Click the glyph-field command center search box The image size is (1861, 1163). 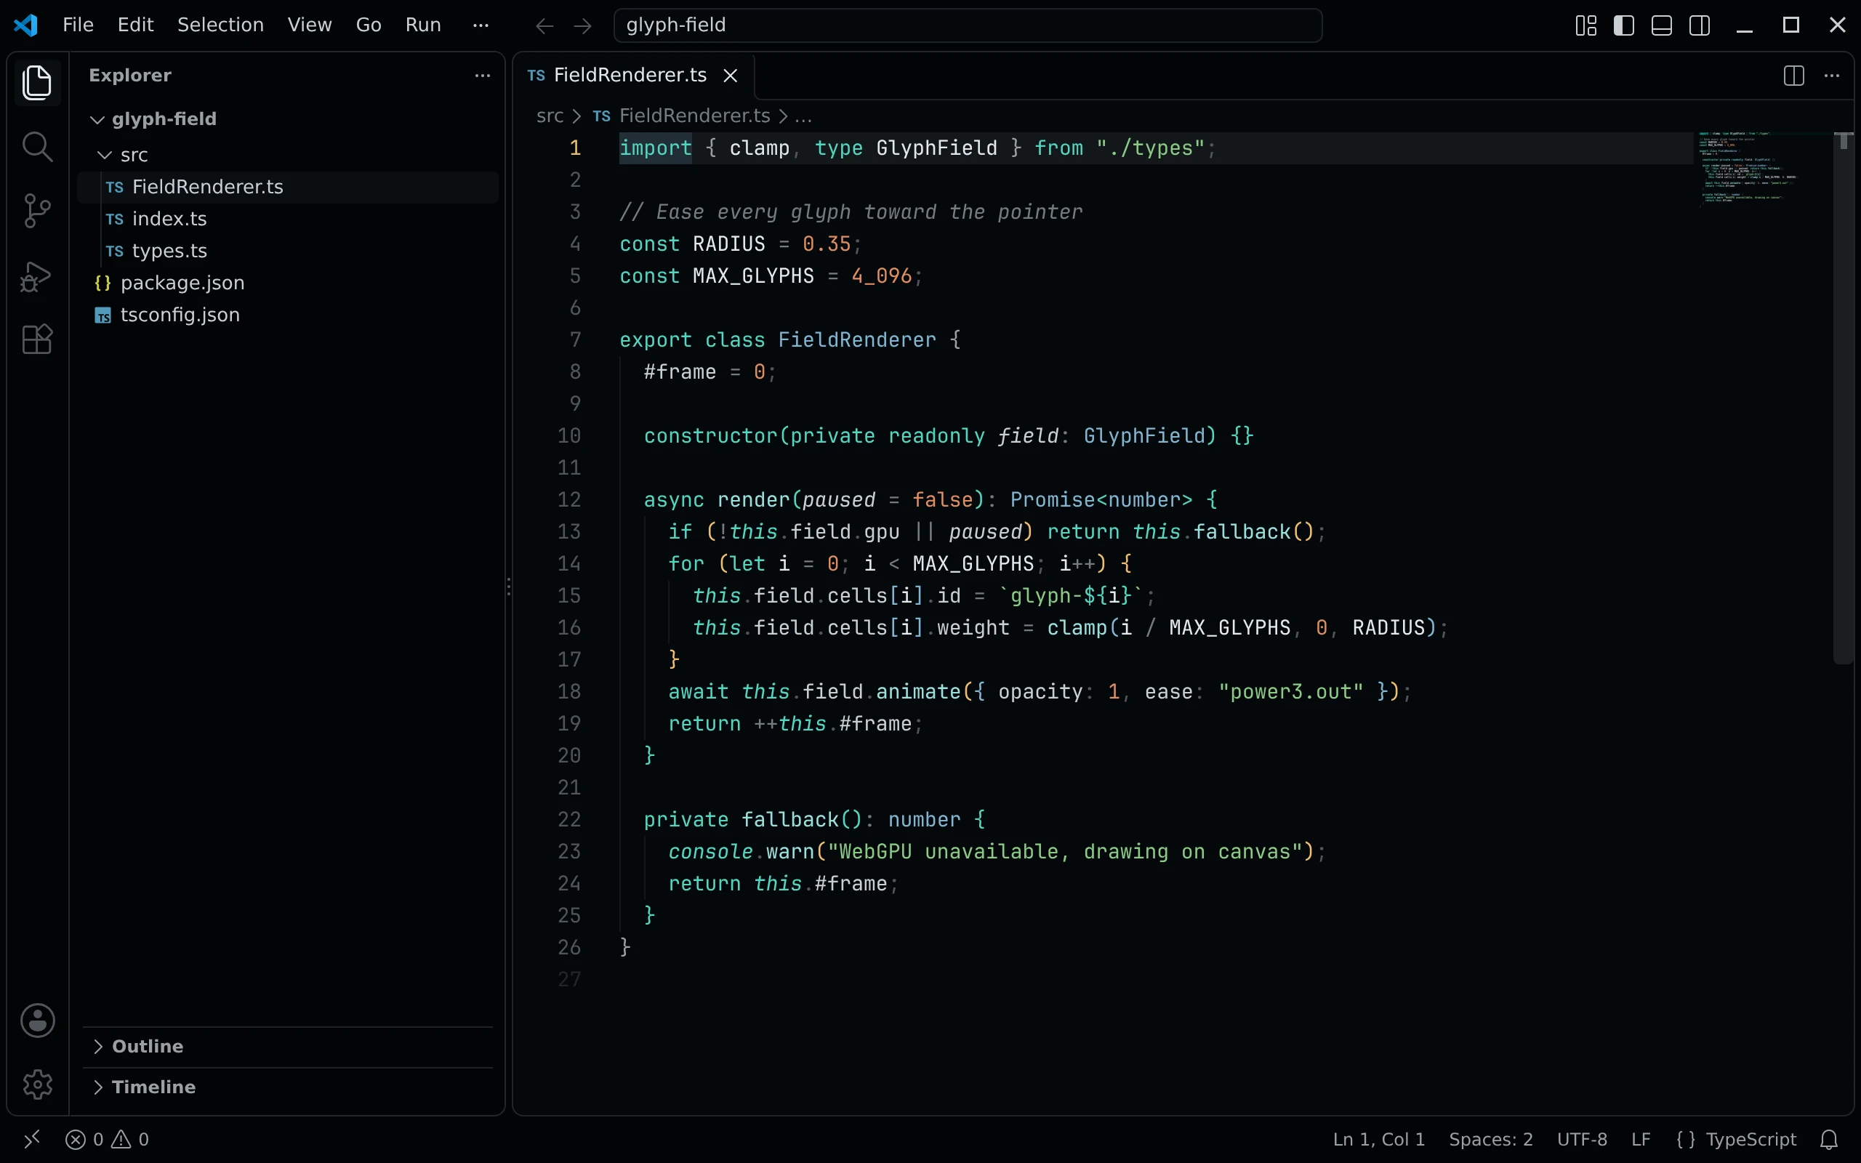tap(968, 25)
